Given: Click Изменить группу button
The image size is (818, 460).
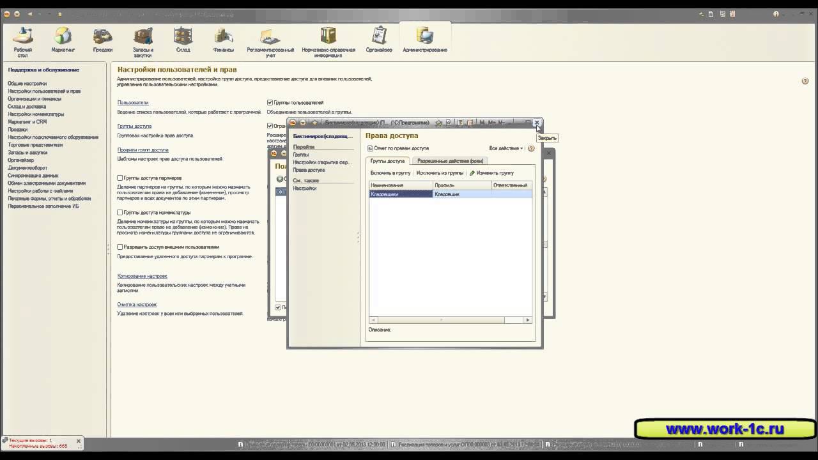Looking at the screenshot, I should pos(491,173).
